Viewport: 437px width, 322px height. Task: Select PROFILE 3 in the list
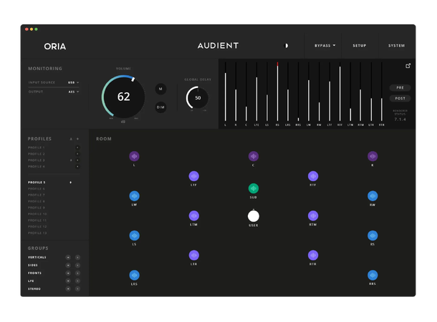(x=37, y=160)
